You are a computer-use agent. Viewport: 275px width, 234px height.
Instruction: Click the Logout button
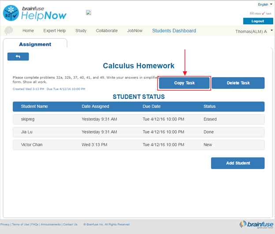[257, 21]
